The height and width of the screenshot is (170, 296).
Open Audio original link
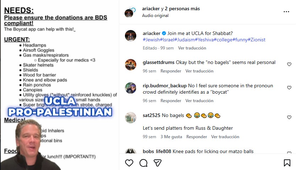click(x=155, y=16)
